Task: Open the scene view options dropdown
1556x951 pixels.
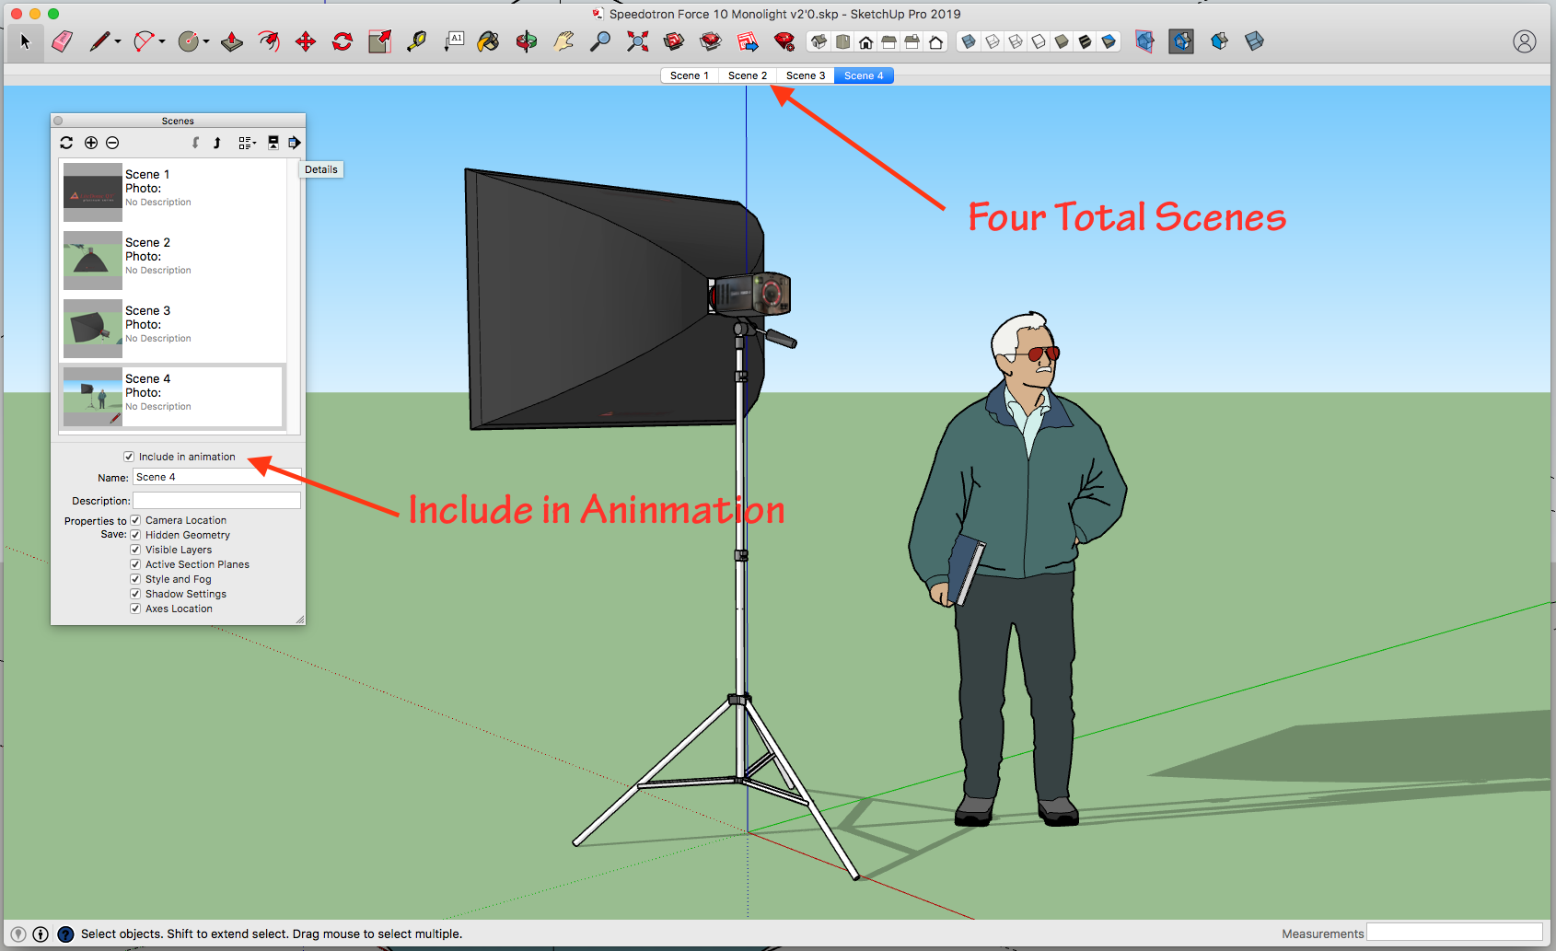Action: [x=247, y=143]
